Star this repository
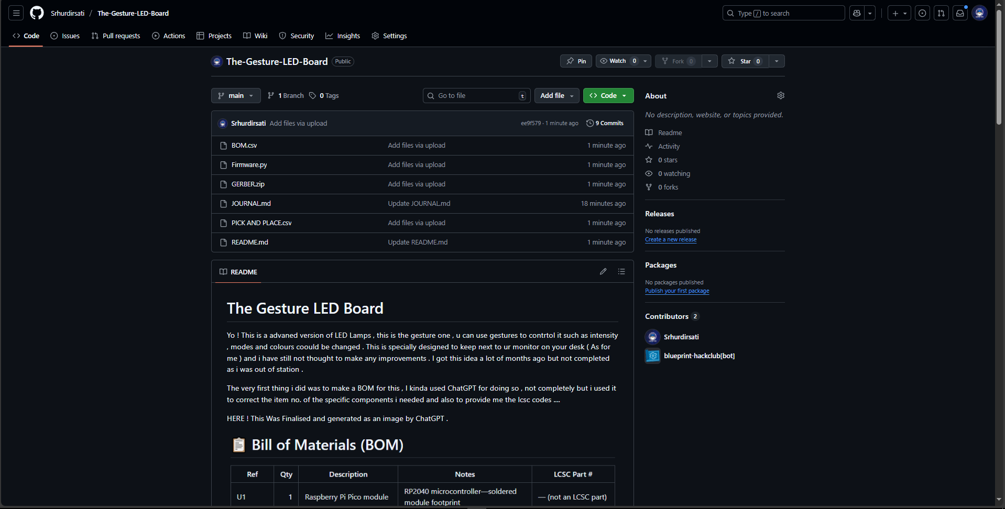This screenshot has height=509, width=1005. click(x=745, y=61)
